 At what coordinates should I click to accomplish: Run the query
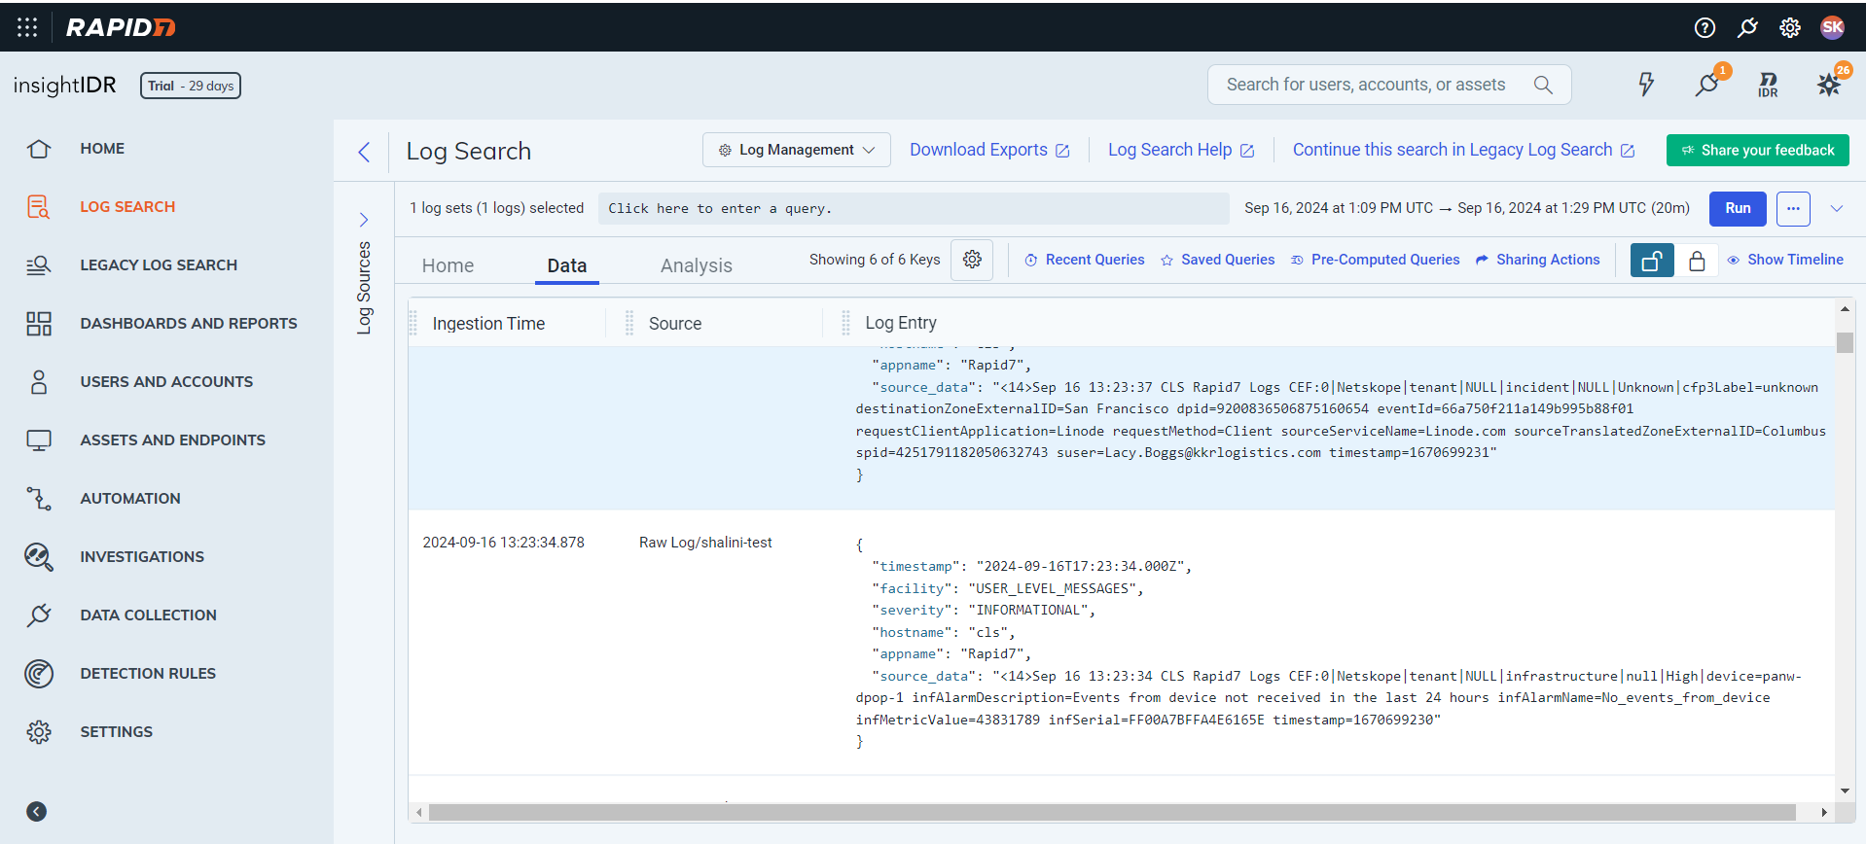(x=1738, y=208)
